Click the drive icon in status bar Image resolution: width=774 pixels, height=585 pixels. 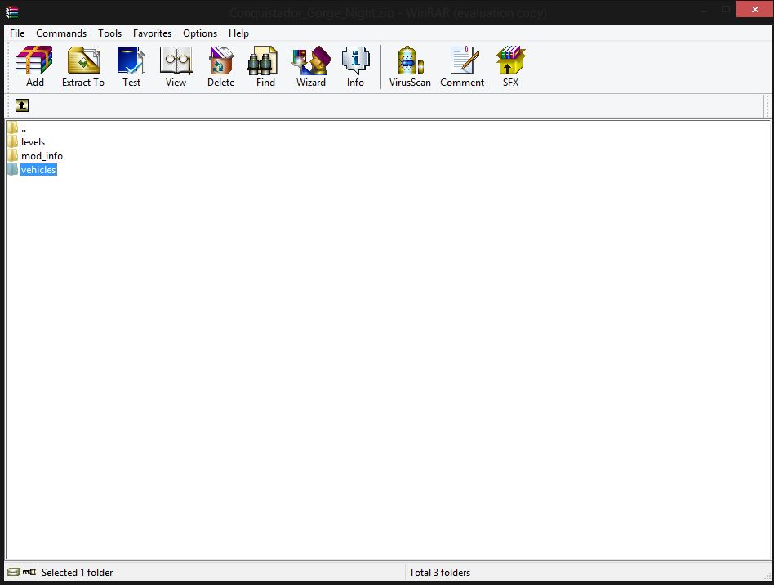14,572
